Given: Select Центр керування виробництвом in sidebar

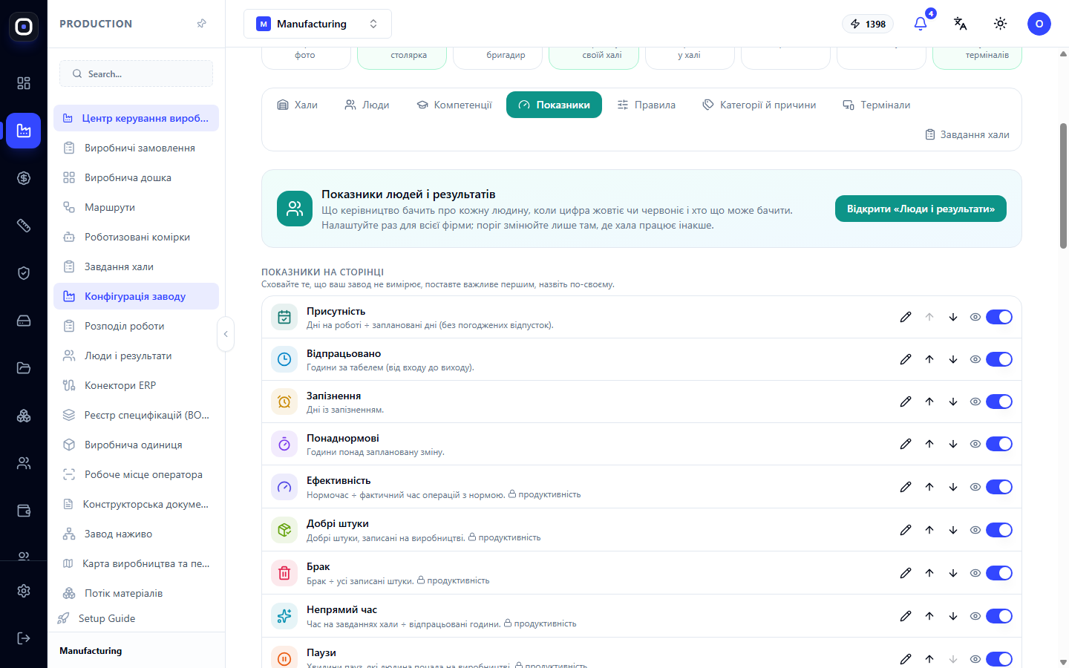Looking at the screenshot, I should [136, 118].
